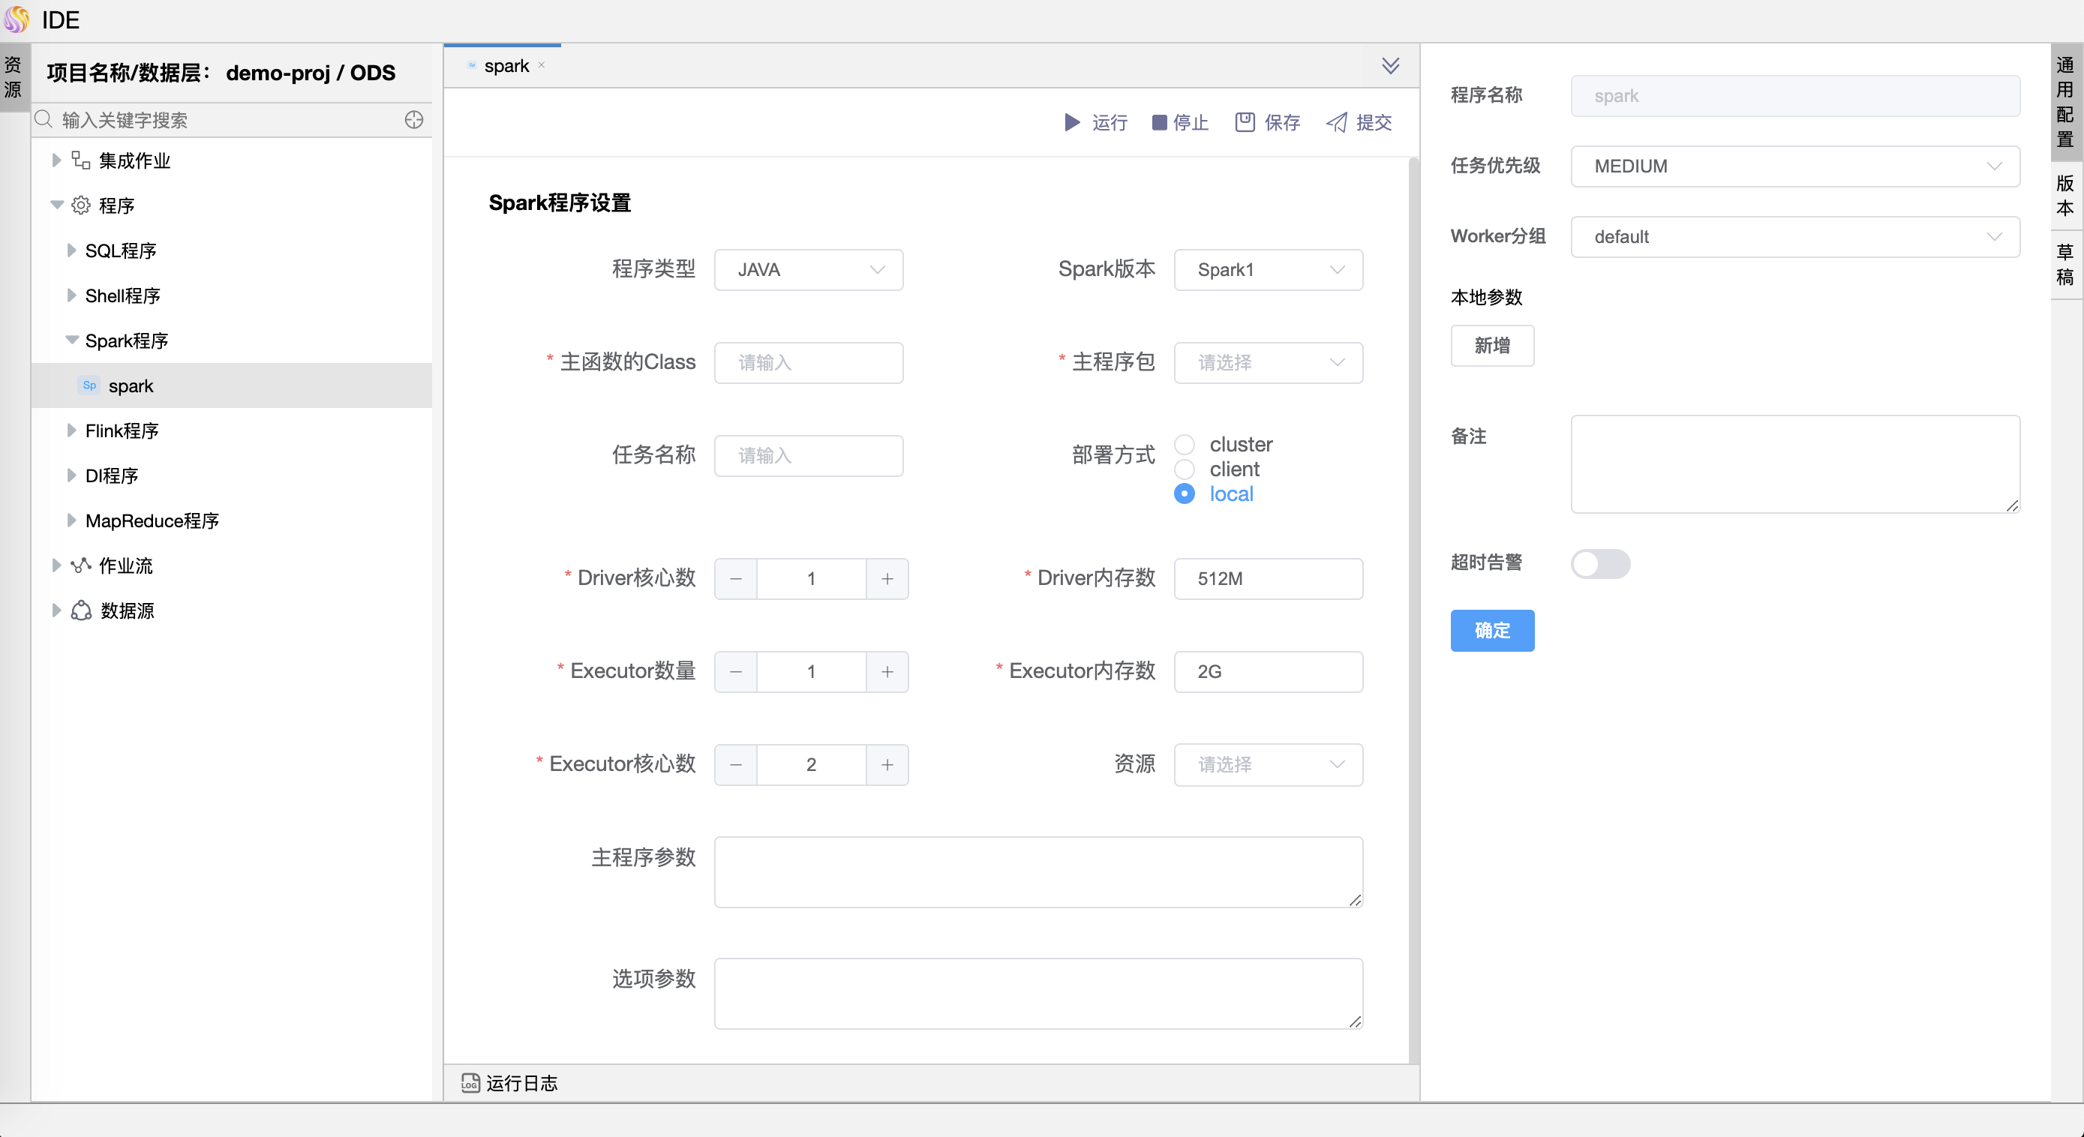Screen dimensions: 2084x1137
Task: Switch to the 草稿 side tab
Action: coord(2064,265)
